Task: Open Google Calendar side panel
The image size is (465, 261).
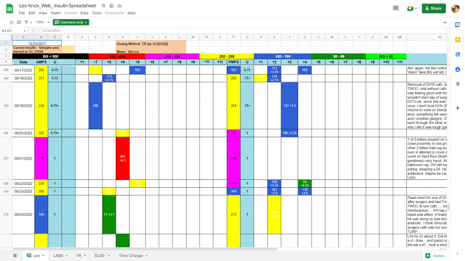Action: tap(458, 25)
